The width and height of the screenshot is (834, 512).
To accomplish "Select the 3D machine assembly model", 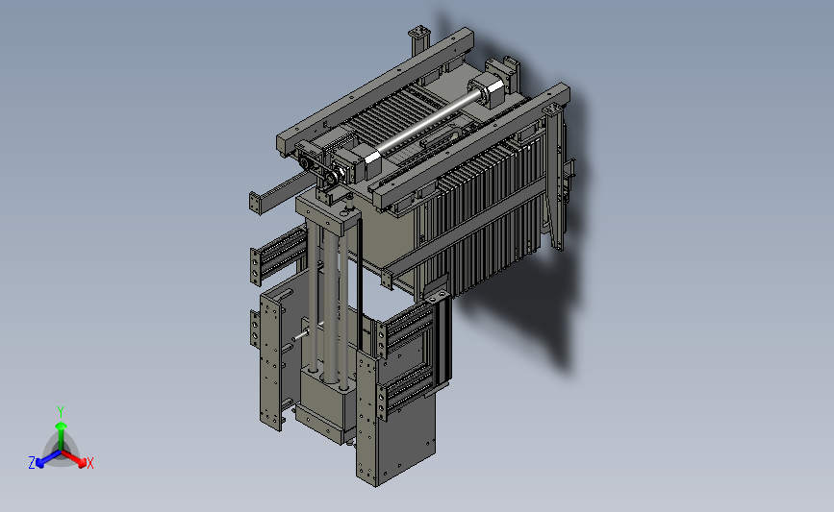I will point(413,256).
